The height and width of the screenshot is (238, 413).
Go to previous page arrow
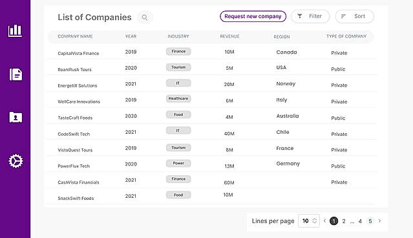[324, 221]
